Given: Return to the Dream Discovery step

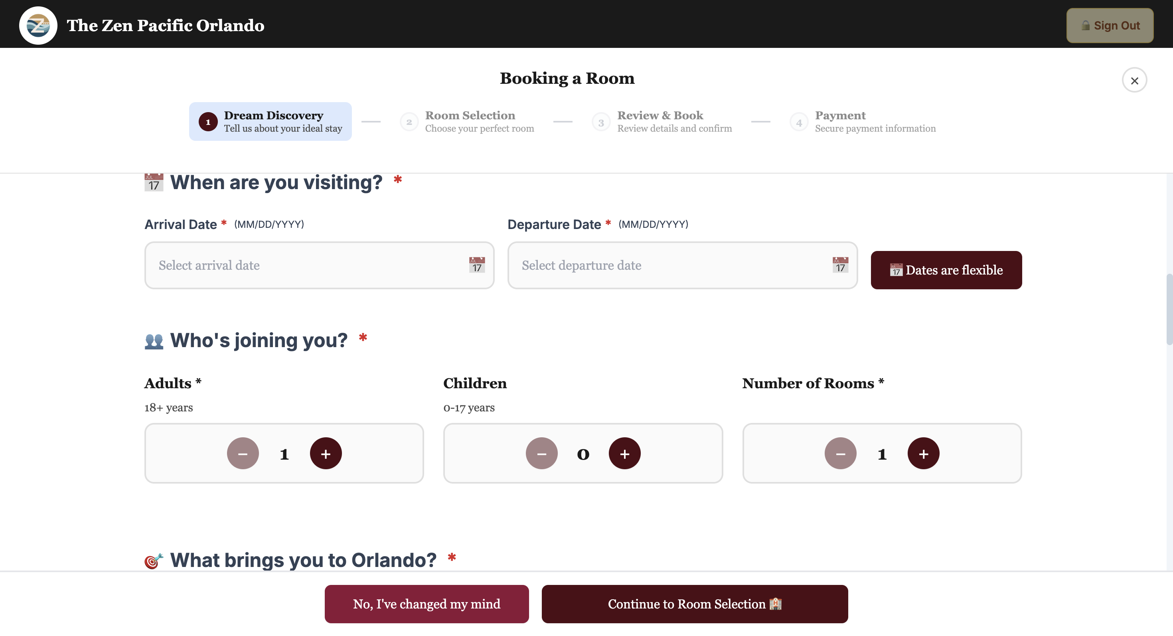Looking at the screenshot, I should 271,121.
